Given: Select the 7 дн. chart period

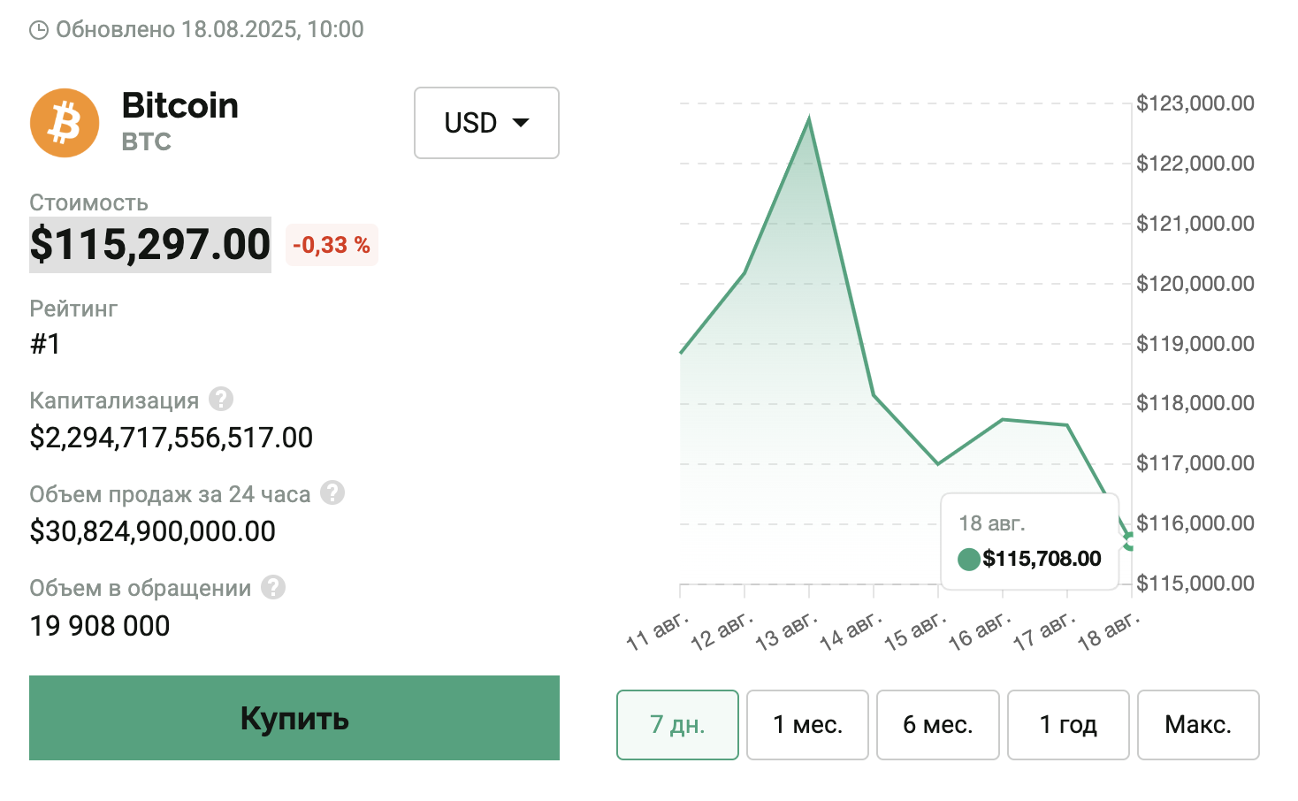Looking at the screenshot, I should [x=677, y=725].
